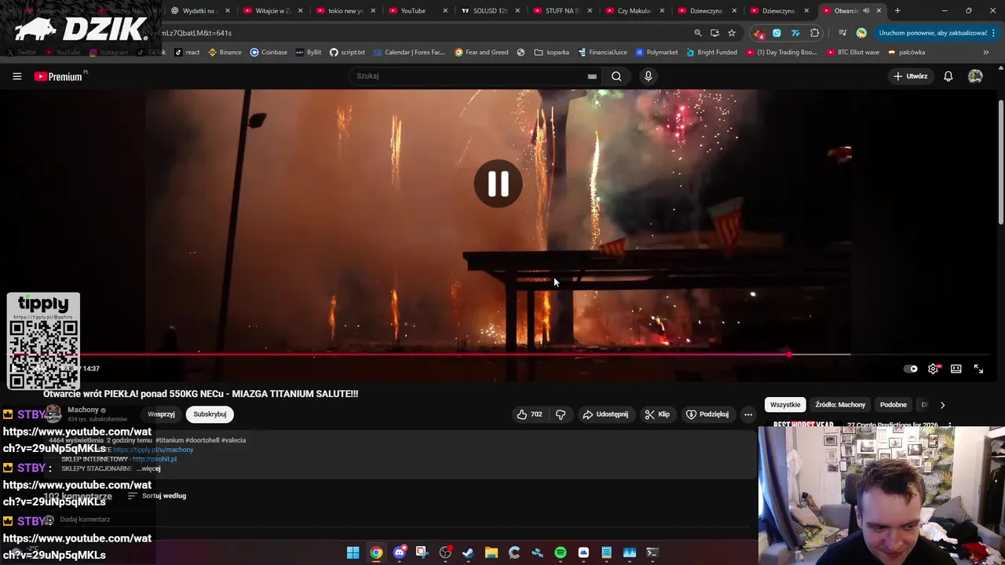Open a new browser tab
Screen dimensions: 1005x565
[897, 11]
